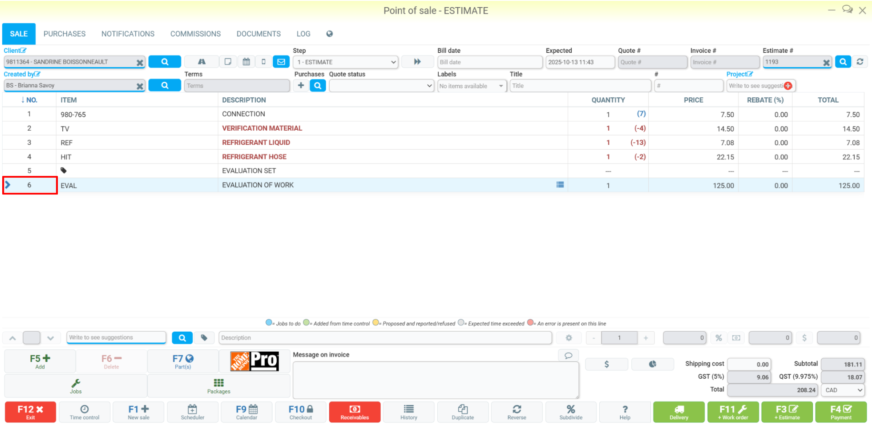Increase quantity with the plus stepper
Image resolution: width=872 pixels, height=425 pixels.
pos(646,338)
